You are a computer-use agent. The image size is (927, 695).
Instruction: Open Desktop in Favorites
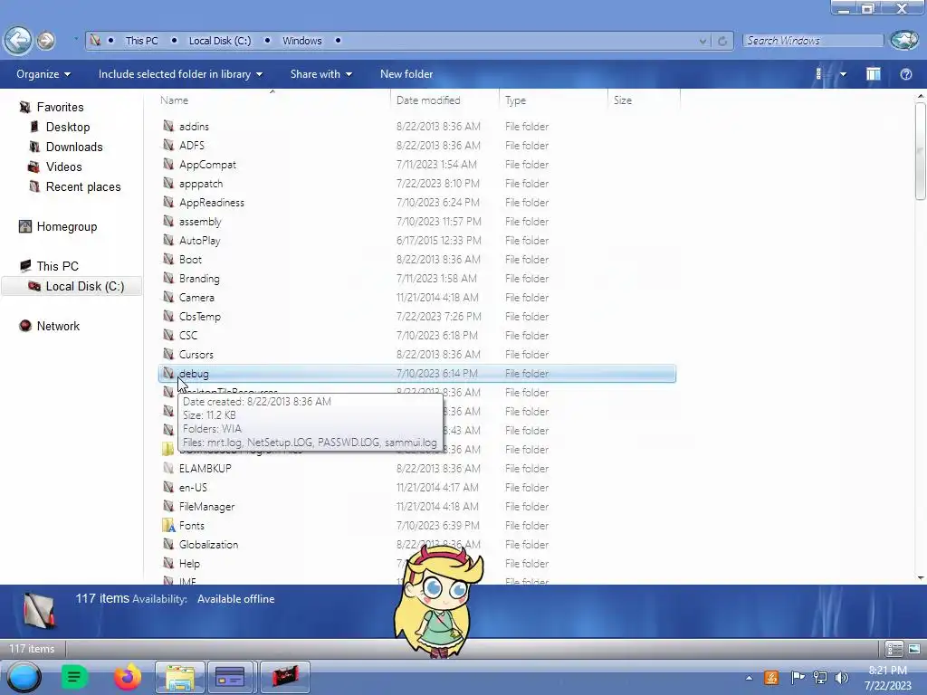click(67, 127)
